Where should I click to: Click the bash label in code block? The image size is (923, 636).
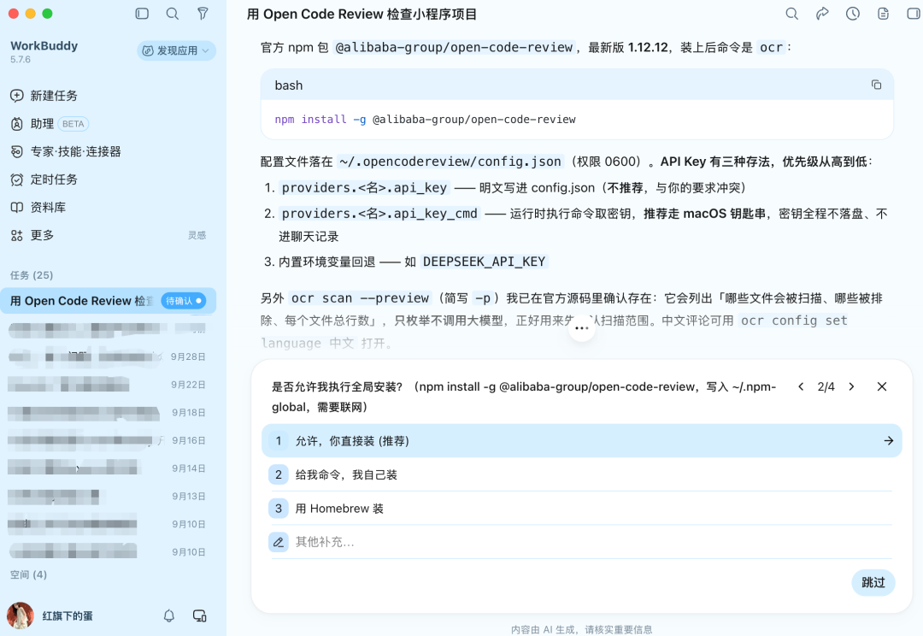coord(289,85)
